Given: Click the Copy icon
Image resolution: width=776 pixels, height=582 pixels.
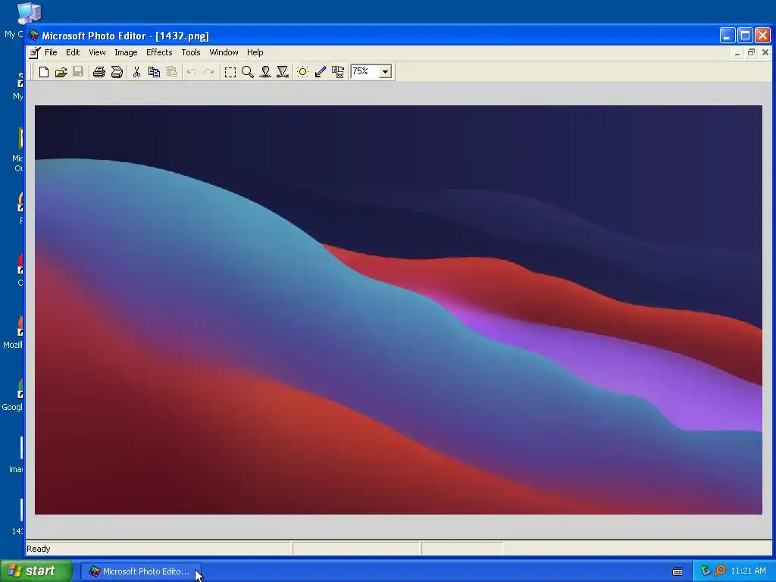Looking at the screenshot, I should tap(154, 72).
